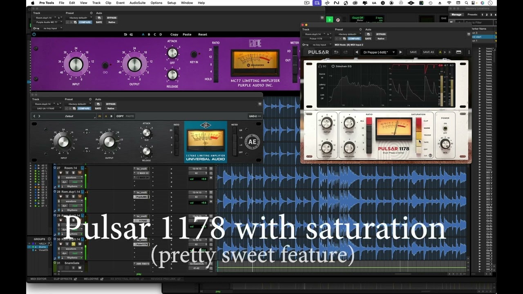Open the Window menu

point(187,3)
